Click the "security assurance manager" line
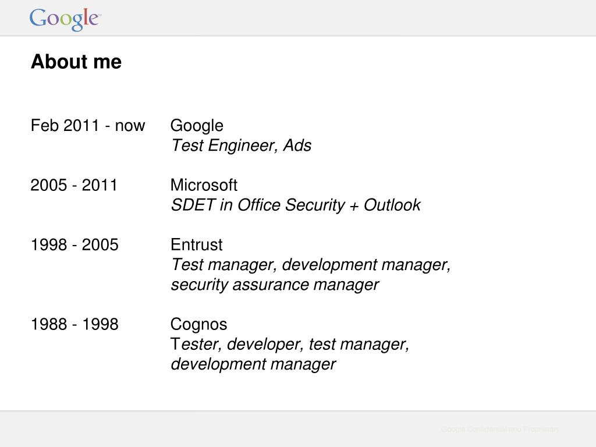This screenshot has height=447, width=596. click(x=275, y=285)
